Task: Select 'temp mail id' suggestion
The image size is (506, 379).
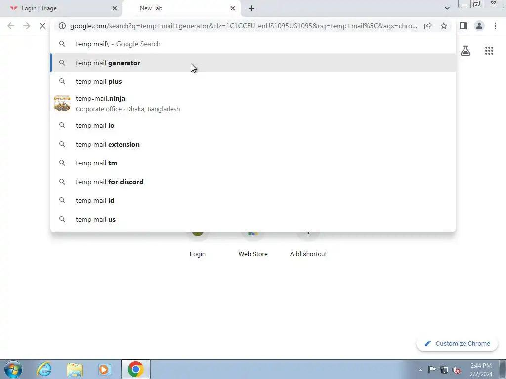Action: pyautogui.click(x=253, y=200)
